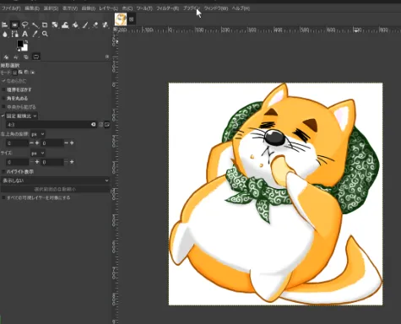Choose the Replace selection mode icon
401x324 pixels.
point(15,73)
